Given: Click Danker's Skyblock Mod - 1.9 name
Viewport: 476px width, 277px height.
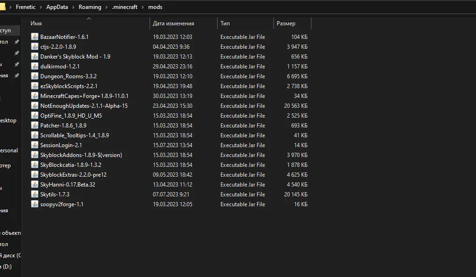Looking at the screenshot, I should [76, 57].
